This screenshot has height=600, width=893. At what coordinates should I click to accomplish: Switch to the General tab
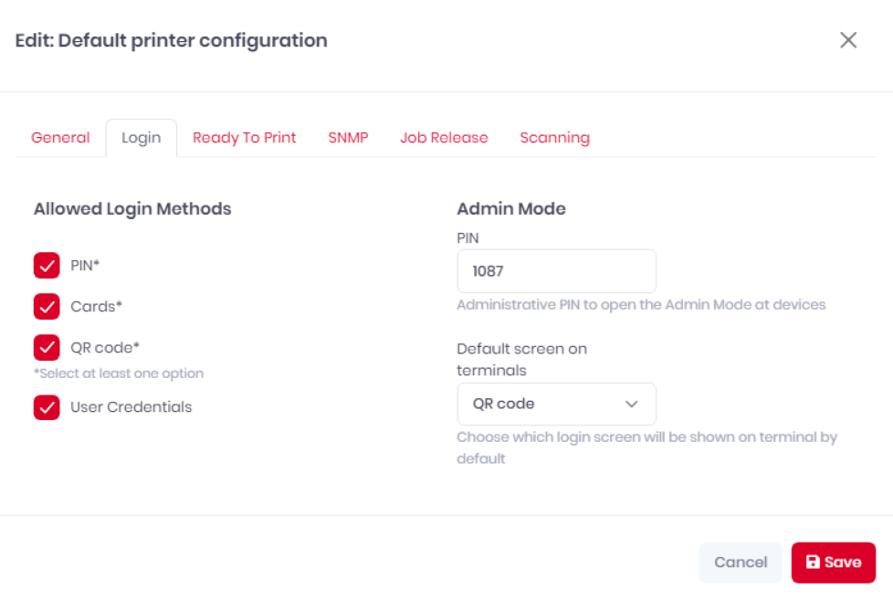tap(60, 138)
